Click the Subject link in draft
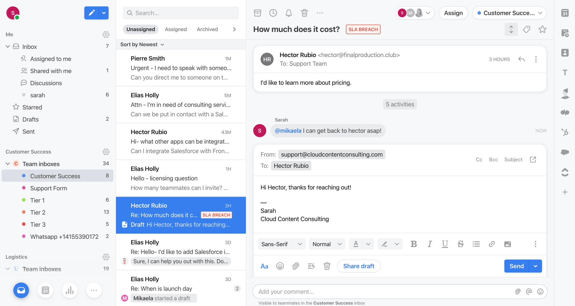 [513, 159]
